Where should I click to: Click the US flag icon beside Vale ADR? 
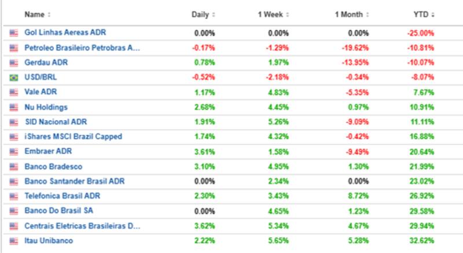(x=13, y=92)
